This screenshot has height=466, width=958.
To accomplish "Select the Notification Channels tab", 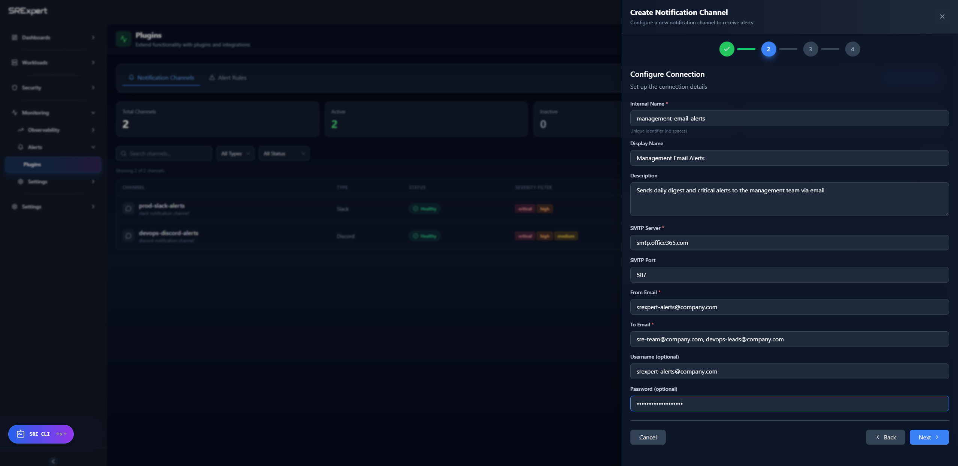I will click(x=161, y=77).
